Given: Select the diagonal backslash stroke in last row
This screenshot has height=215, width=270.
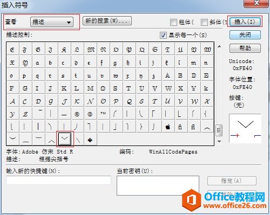Looking at the screenshot, I should (x=78, y=140).
